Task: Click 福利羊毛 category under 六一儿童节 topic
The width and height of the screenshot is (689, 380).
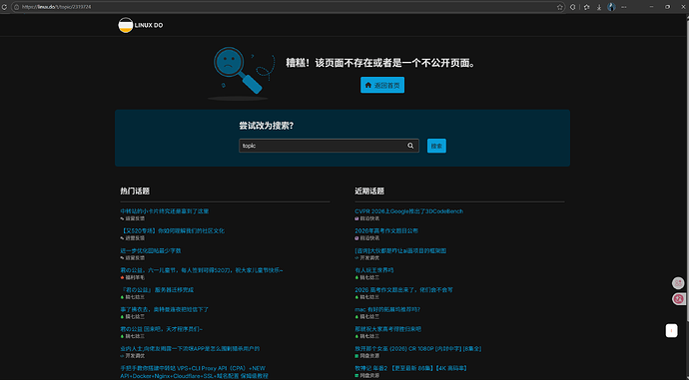Action: click(132, 277)
